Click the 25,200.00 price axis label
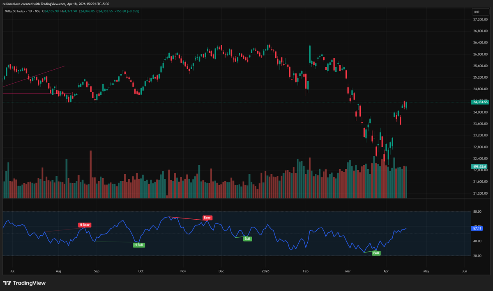Screen dimensions: 493x291 point(480,77)
